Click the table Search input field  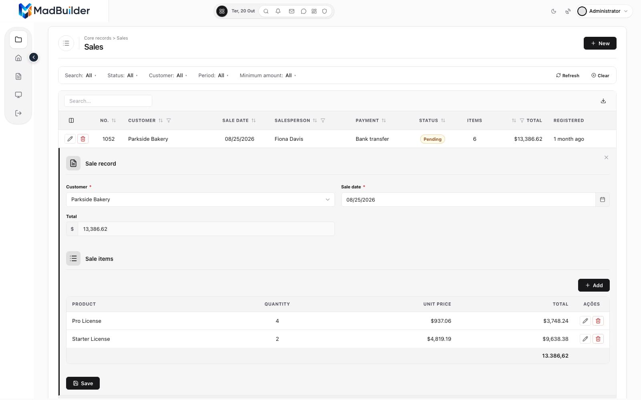click(108, 101)
